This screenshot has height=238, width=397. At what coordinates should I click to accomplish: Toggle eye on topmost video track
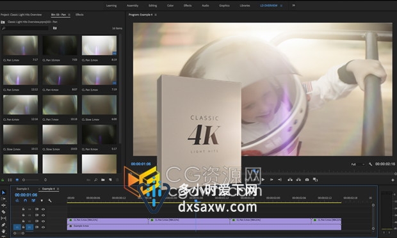point(44,209)
